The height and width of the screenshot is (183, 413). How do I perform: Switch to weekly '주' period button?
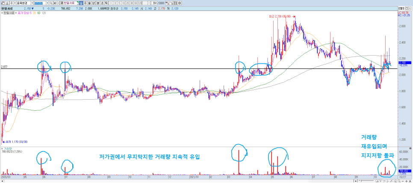[x=86, y=3]
